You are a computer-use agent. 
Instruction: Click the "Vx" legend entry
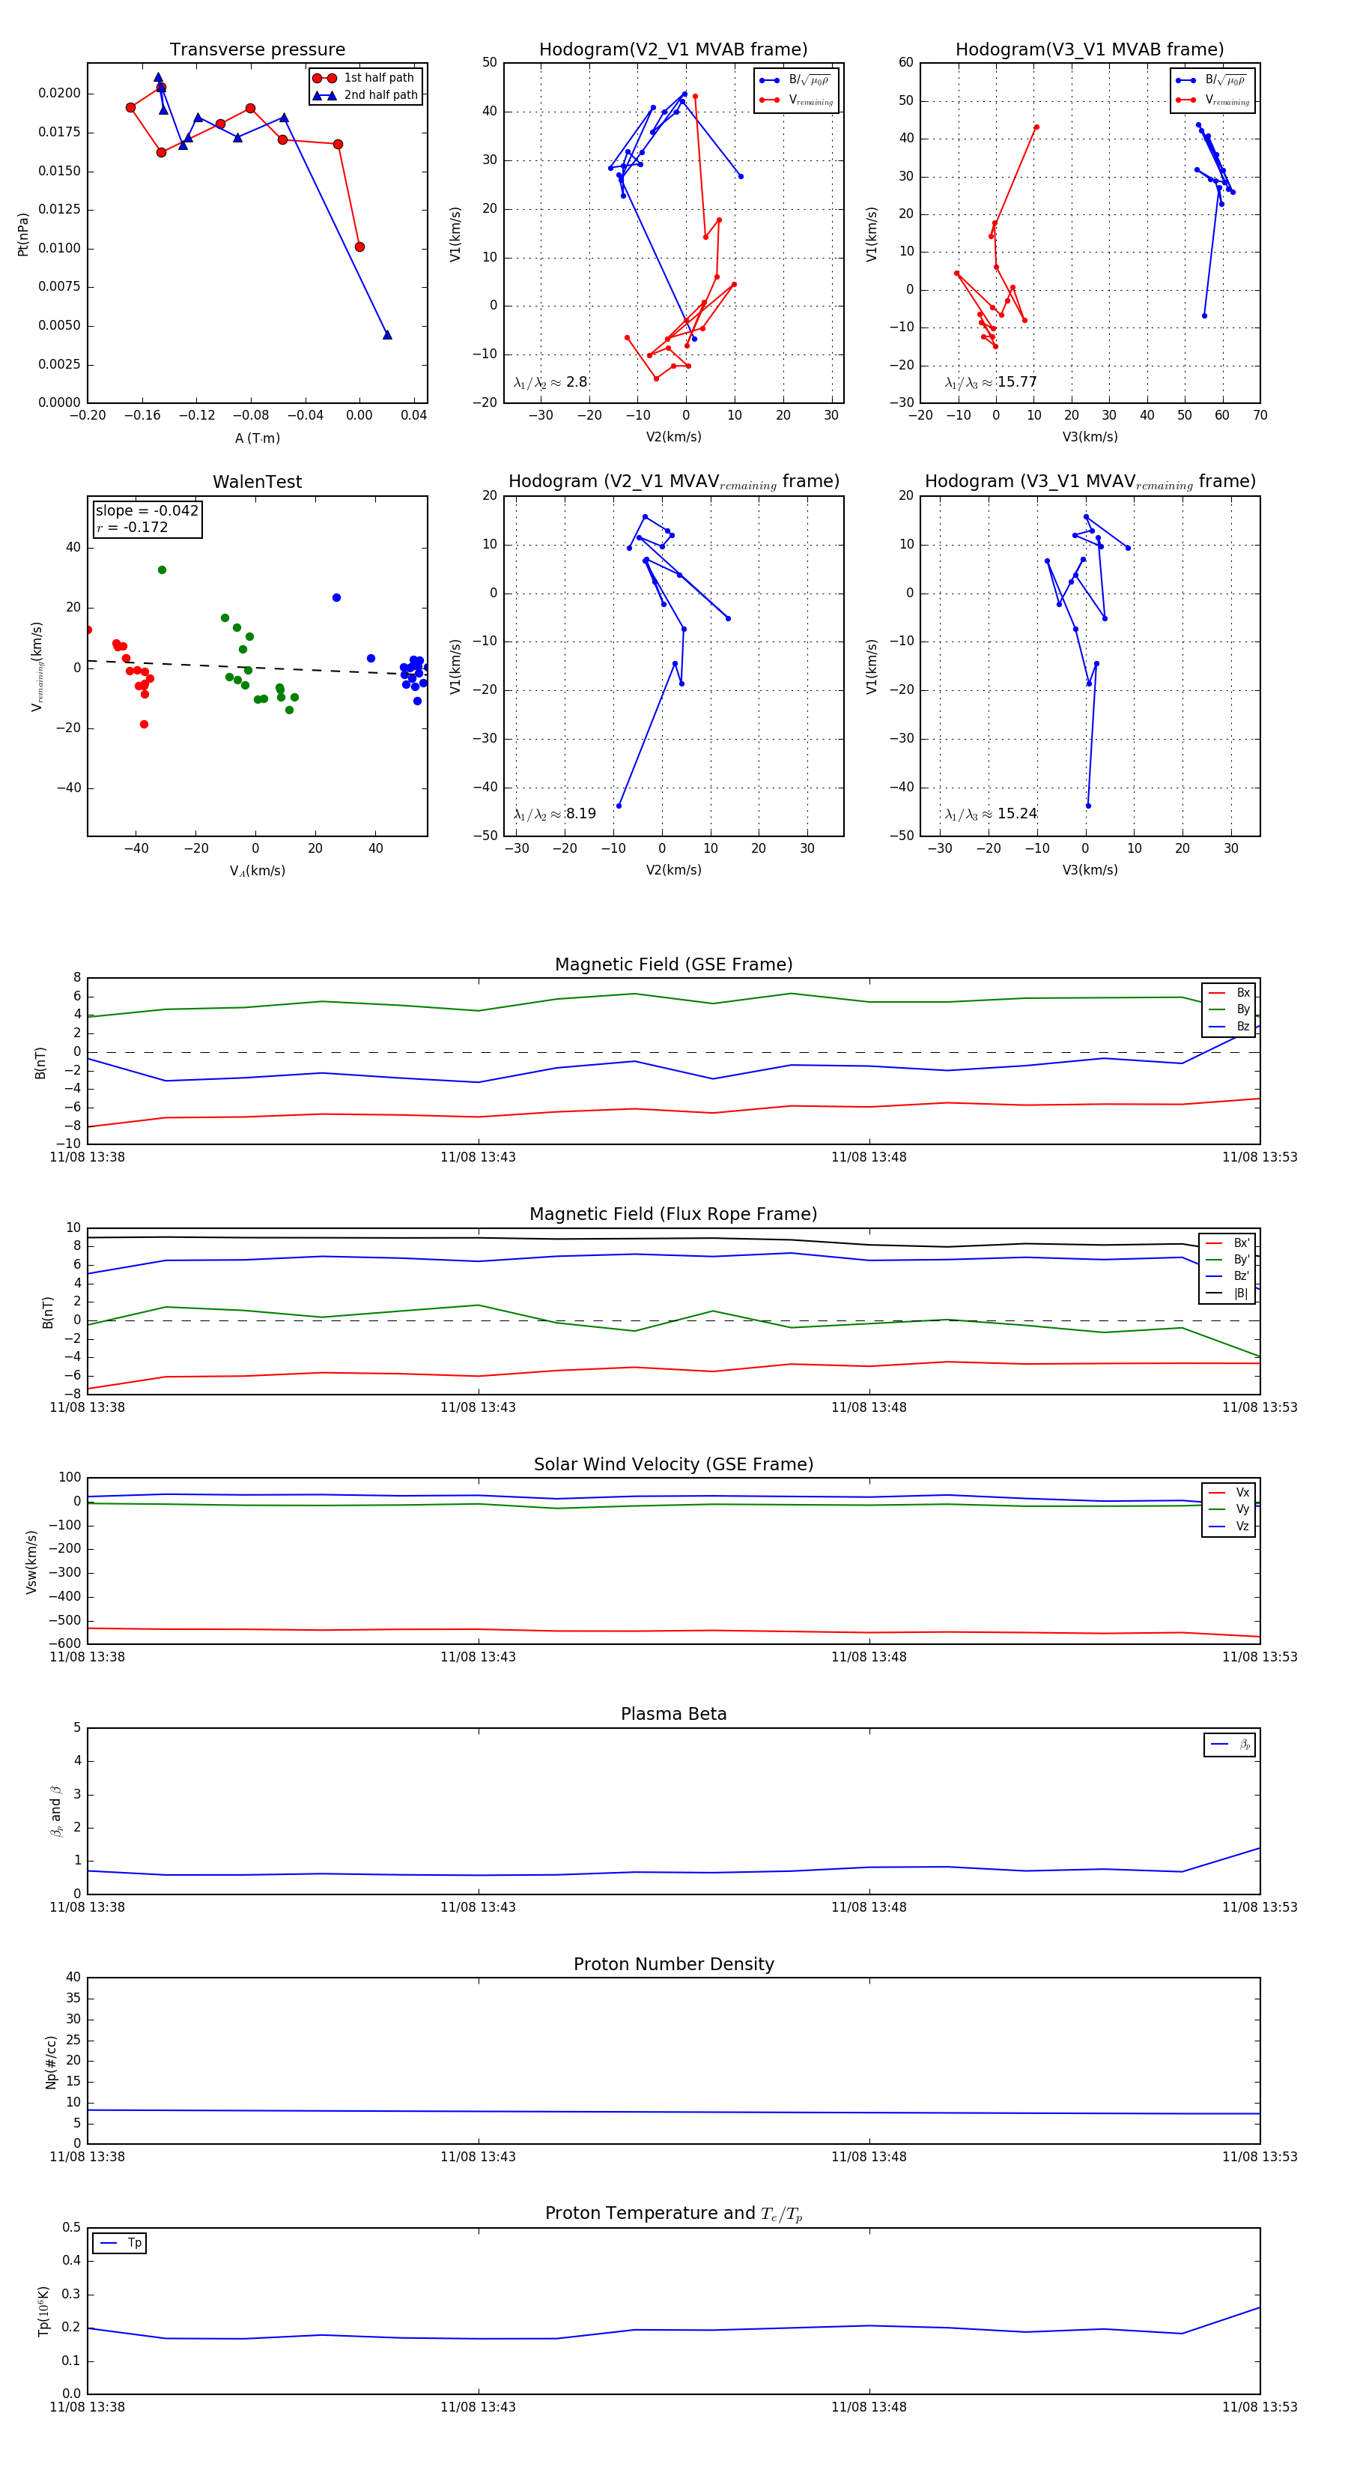[1229, 1493]
